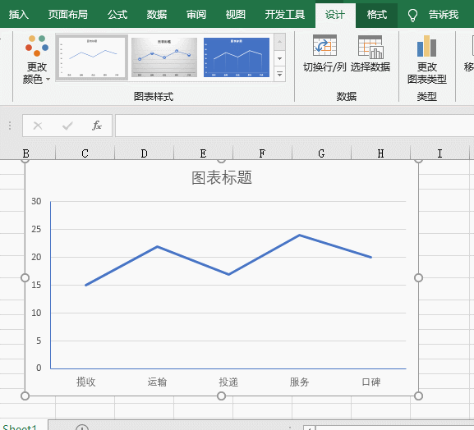Click the 告诉我 lightbulb icon

[412, 15]
